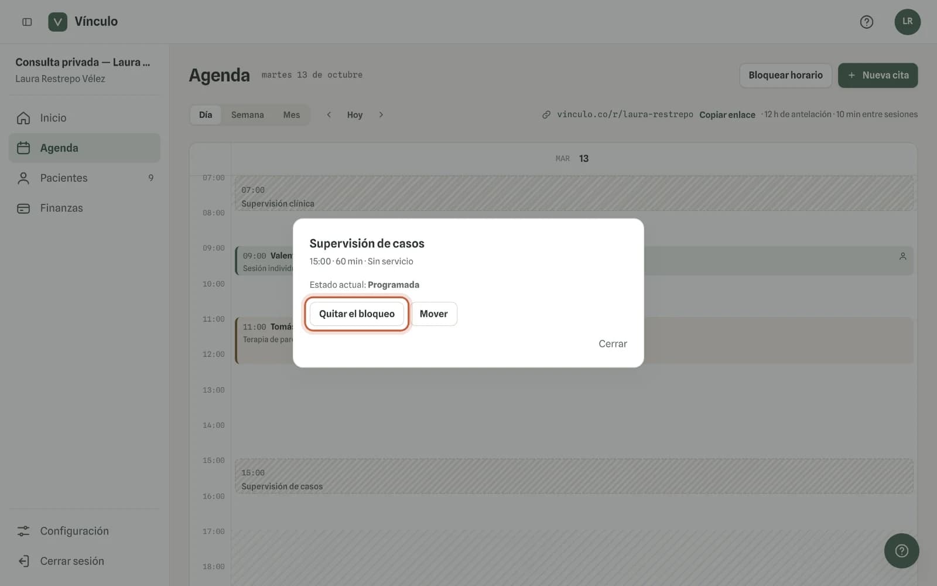
Task: Click the link icon beside vinculo.co URL
Action: (x=546, y=115)
